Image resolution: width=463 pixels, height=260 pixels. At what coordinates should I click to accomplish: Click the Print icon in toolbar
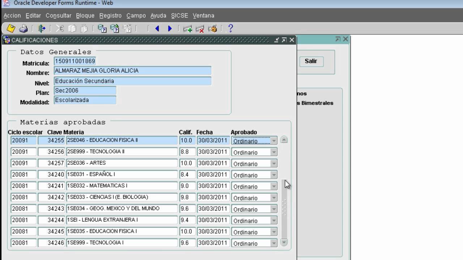tap(24, 29)
